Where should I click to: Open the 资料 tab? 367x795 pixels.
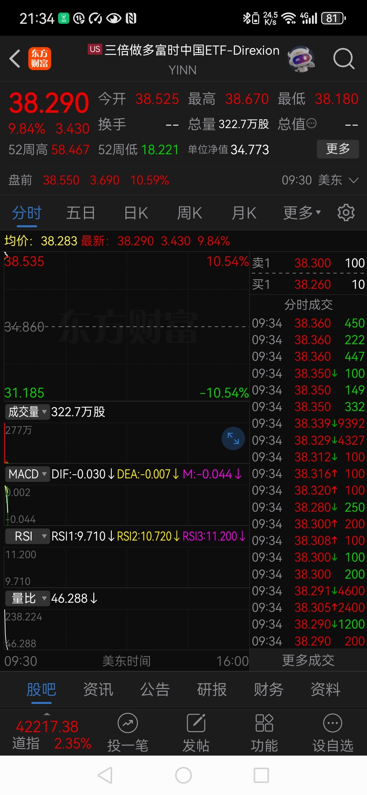point(325,690)
